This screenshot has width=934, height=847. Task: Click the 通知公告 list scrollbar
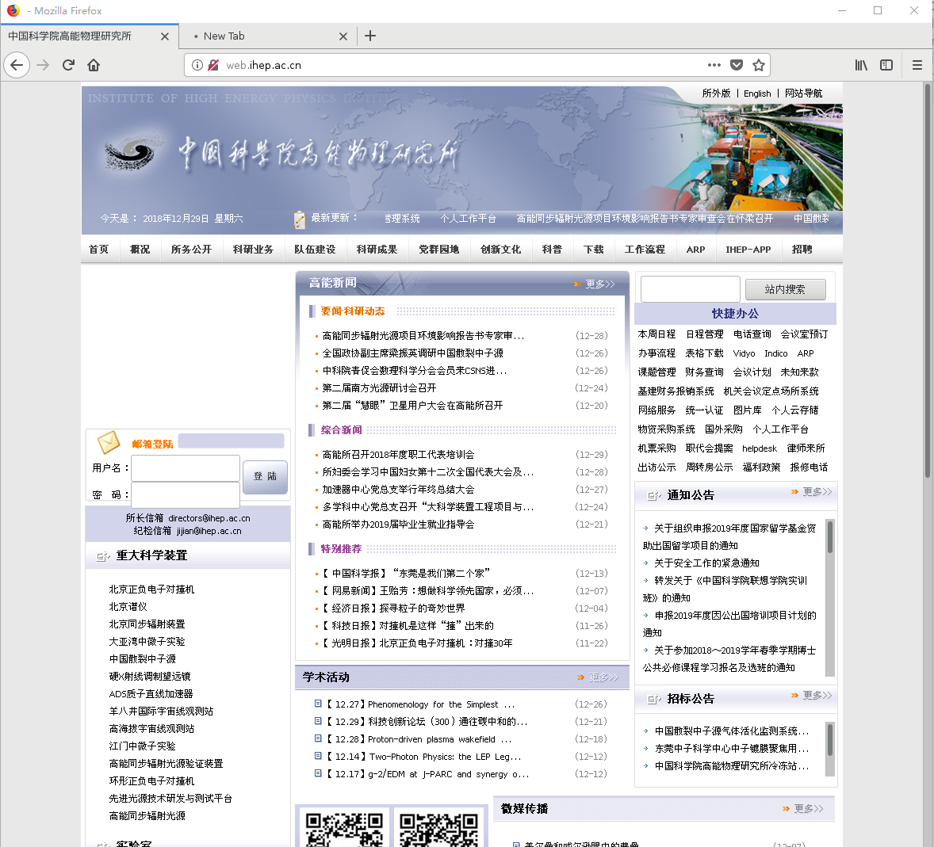pos(830,597)
